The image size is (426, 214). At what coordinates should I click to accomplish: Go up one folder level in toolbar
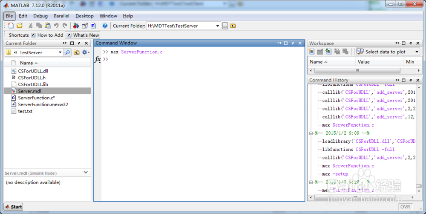tap(233, 26)
